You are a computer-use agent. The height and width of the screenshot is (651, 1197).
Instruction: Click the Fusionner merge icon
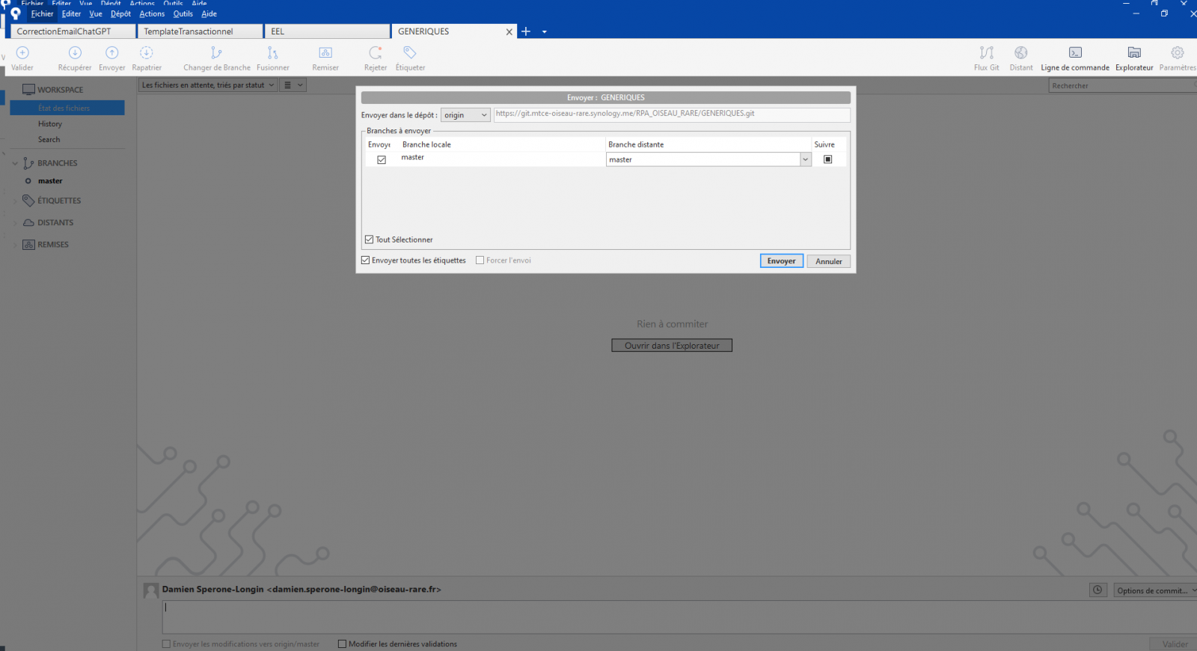tap(272, 53)
